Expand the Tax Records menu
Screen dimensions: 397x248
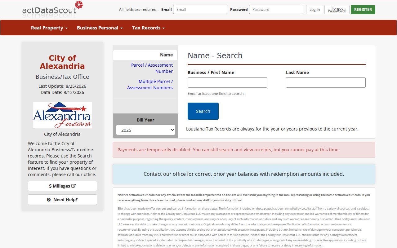click(148, 28)
